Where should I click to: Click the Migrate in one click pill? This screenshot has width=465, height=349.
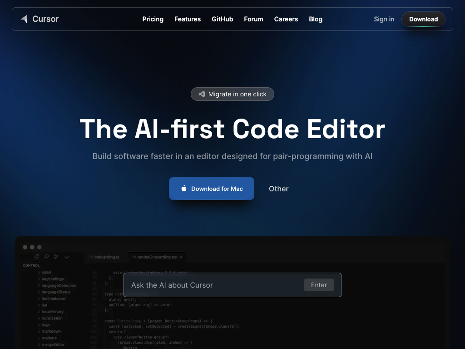[x=232, y=94]
